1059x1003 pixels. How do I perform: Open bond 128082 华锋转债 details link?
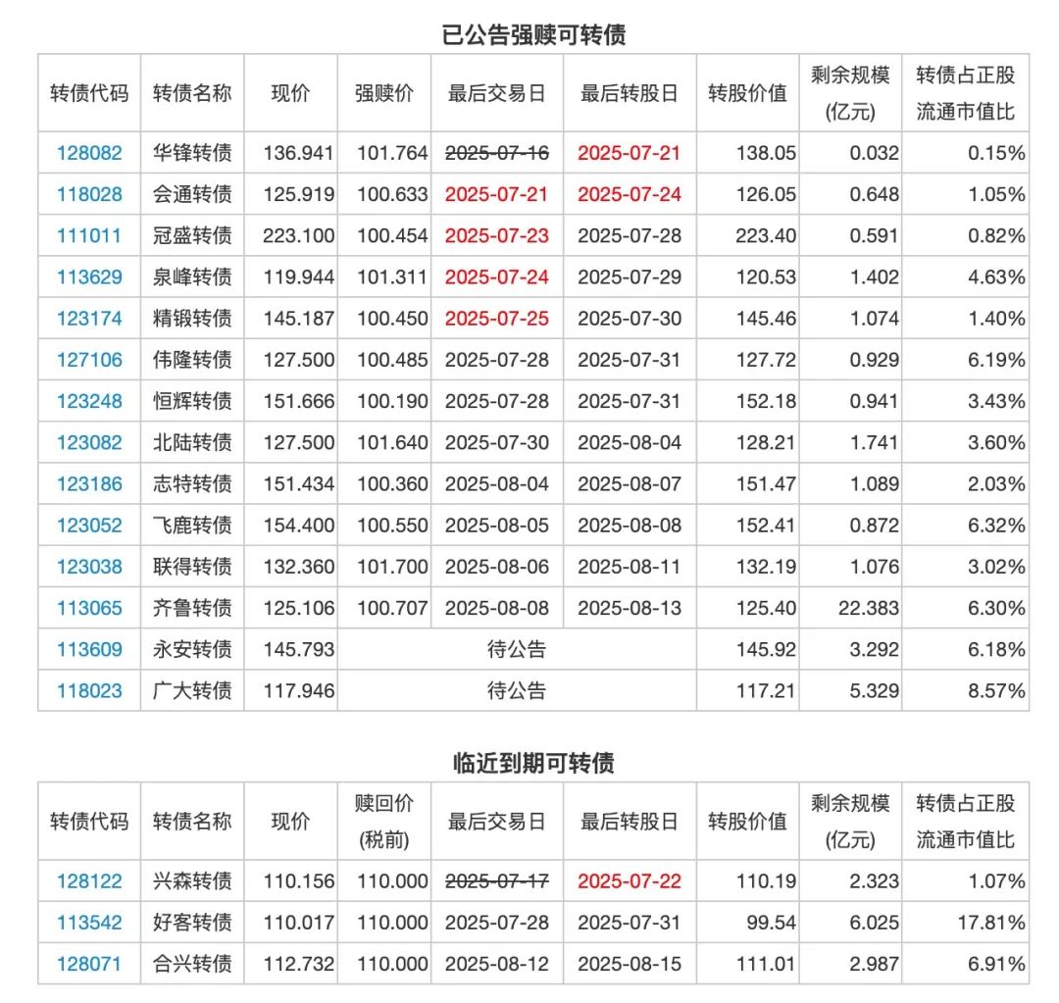click(x=89, y=153)
